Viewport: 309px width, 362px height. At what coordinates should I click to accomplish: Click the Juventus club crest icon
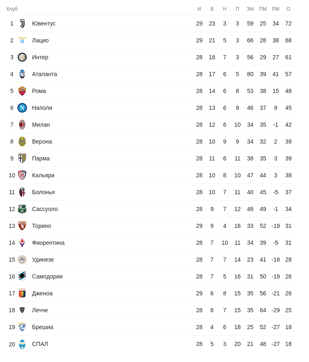tap(22, 23)
